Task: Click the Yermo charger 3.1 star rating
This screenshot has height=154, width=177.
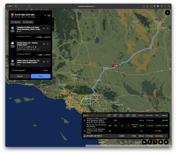Action: point(24,47)
